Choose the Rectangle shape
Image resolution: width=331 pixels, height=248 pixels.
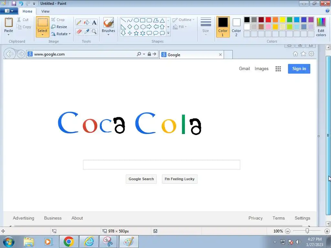[x=143, y=20]
